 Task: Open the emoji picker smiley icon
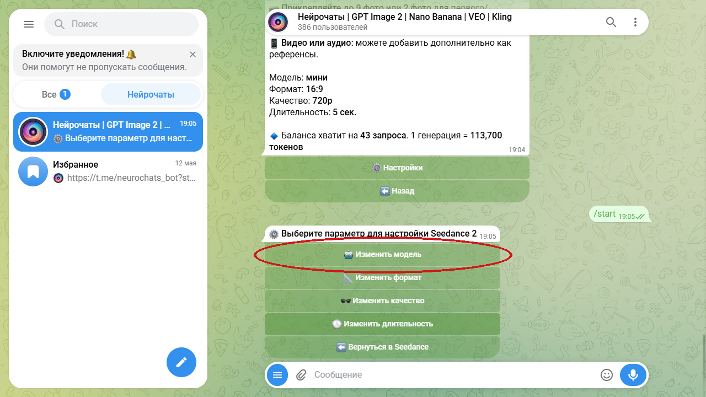click(607, 375)
